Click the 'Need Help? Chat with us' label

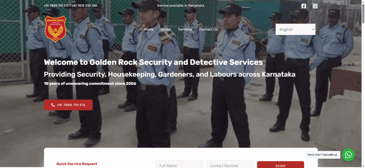[322, 155]
